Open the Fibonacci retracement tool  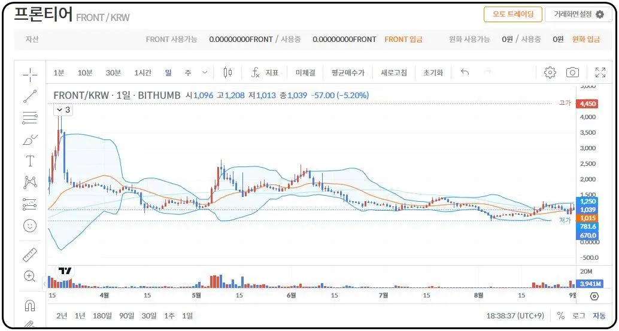(x=30, y=118)
